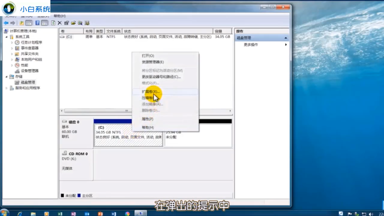Image resolution: width=384 pixels, height=216 pixels.
Task: Click the magnifier icon in the toolbar
Action: [x=80, y=23]
